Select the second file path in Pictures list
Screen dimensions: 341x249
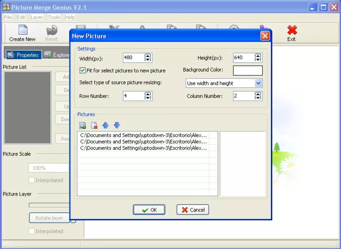click(144, 142)
